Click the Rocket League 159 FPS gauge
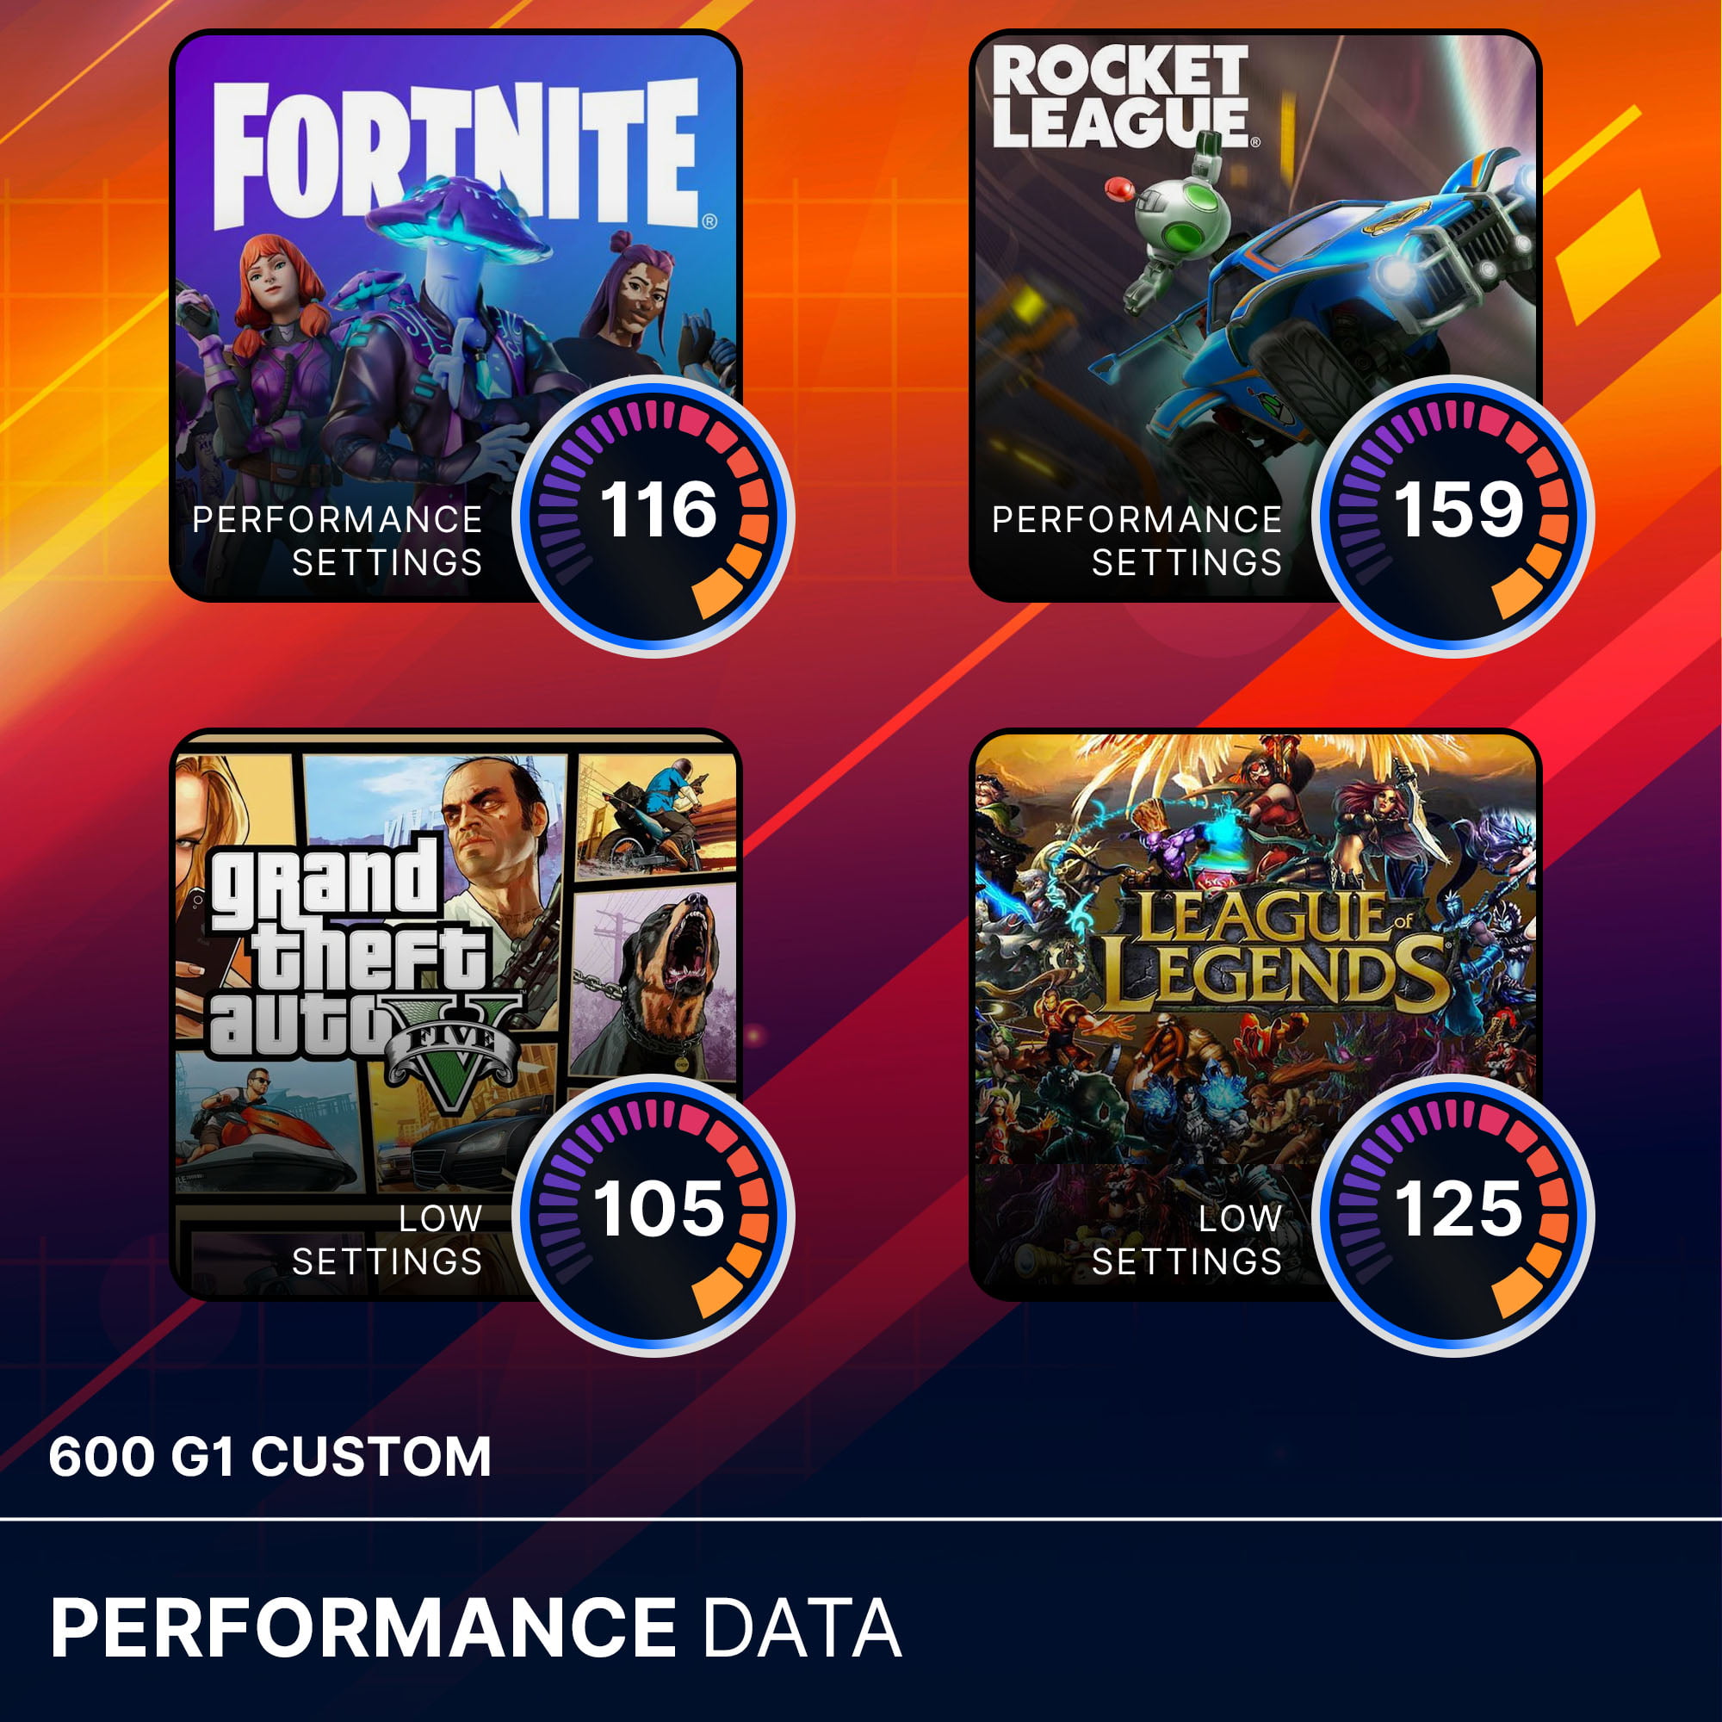The width and height of the screenshot is (1722, 1722). click(x=1453, y=516)
